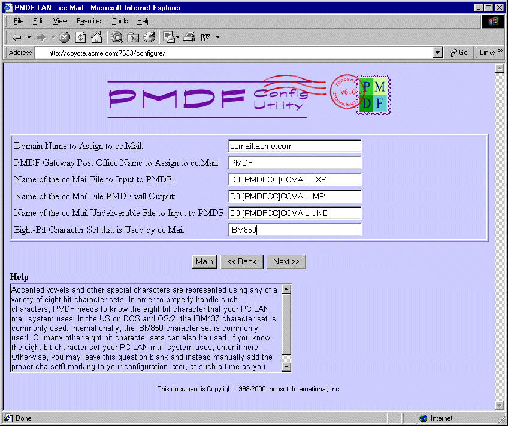The image size is (508, 426).
Task: Open the History toolbar icon
Action: (x=149, y=37)
